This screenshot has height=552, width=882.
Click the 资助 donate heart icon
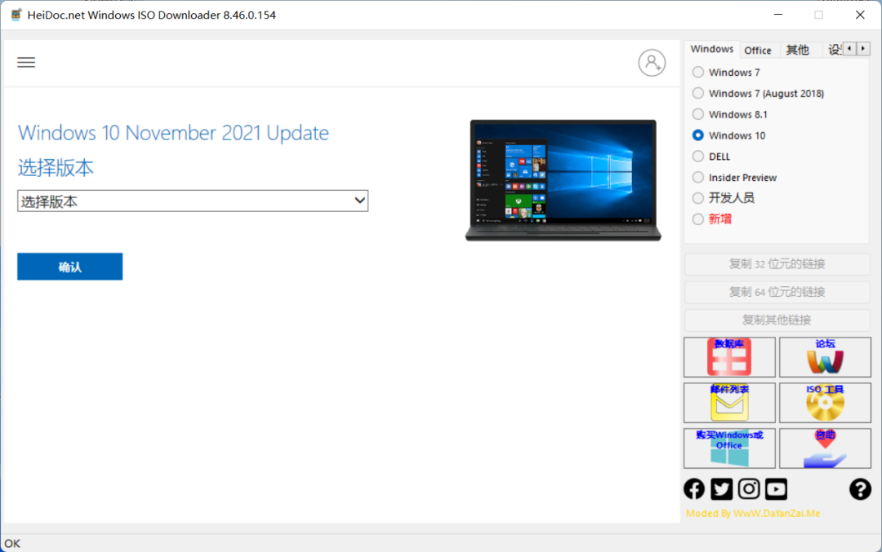coord(825,448)
